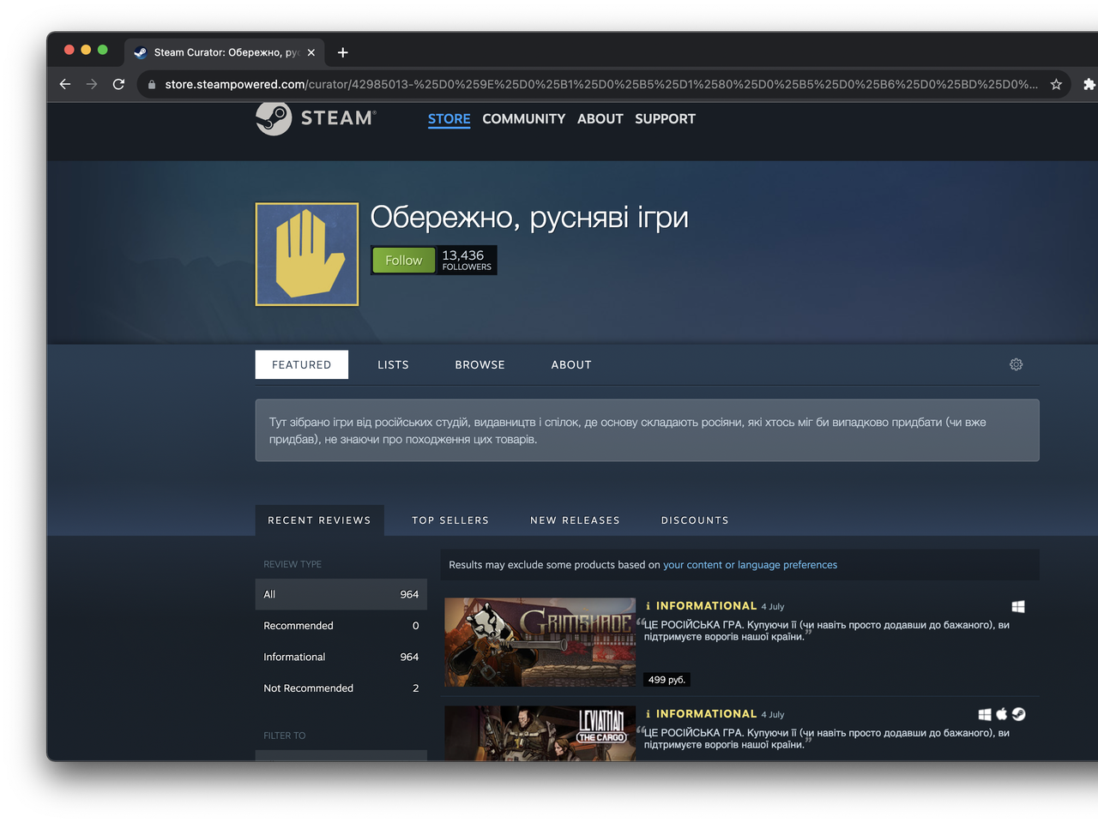Click the Windows icon on Leviathan review
Image resolution: width=1098 pixels, height=823 pixels.
985,714
